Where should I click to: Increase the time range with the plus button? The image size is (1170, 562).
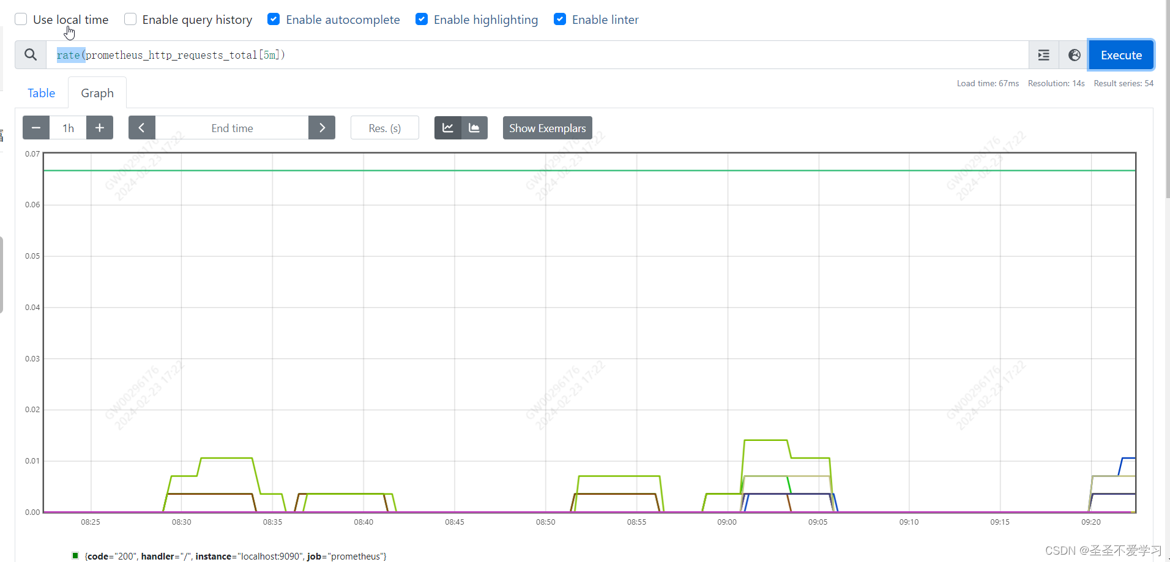click(x=100, y=128)
